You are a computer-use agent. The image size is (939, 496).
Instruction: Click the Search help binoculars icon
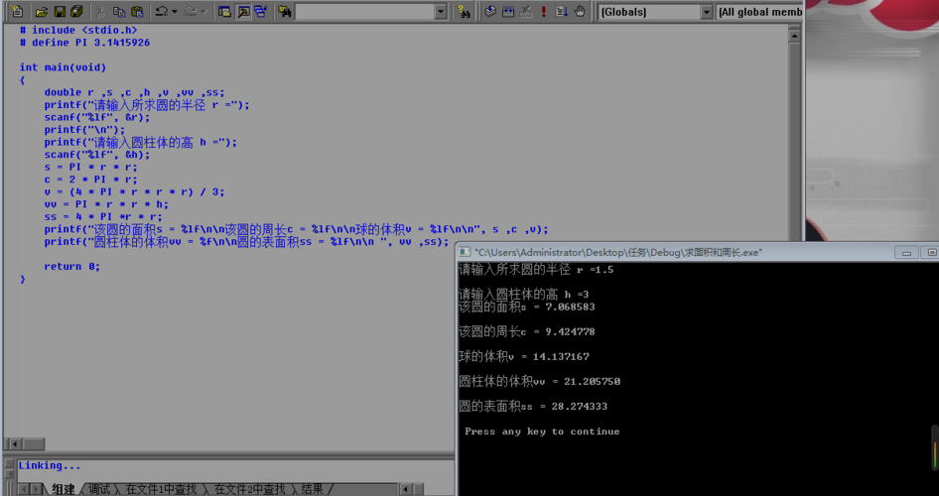(x=464, y=11)
